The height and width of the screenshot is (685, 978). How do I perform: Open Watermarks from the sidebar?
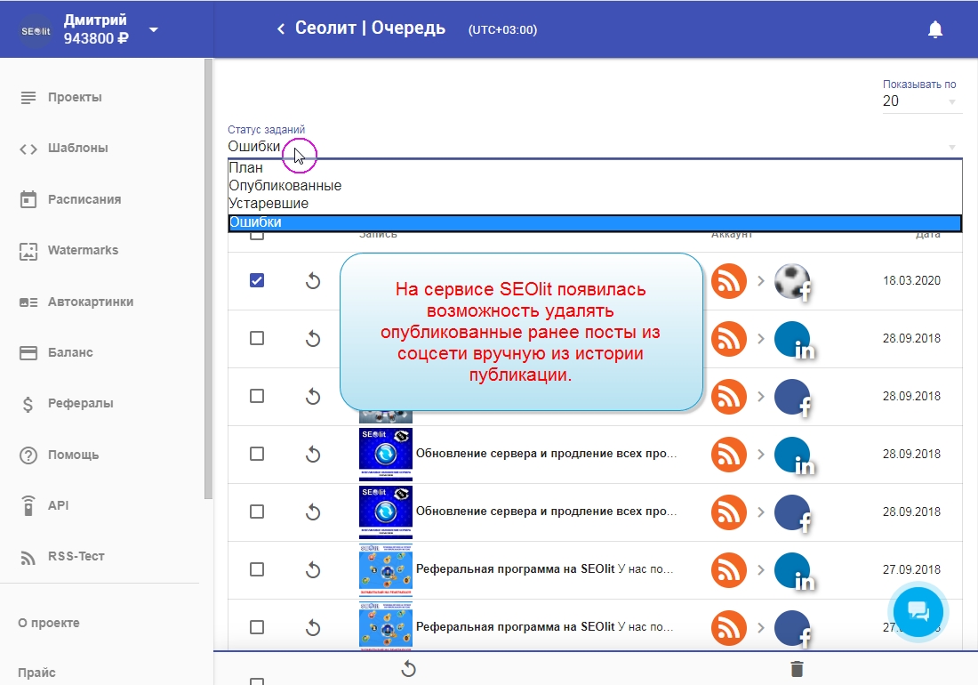pyautogui.click(x=83, y=250)
